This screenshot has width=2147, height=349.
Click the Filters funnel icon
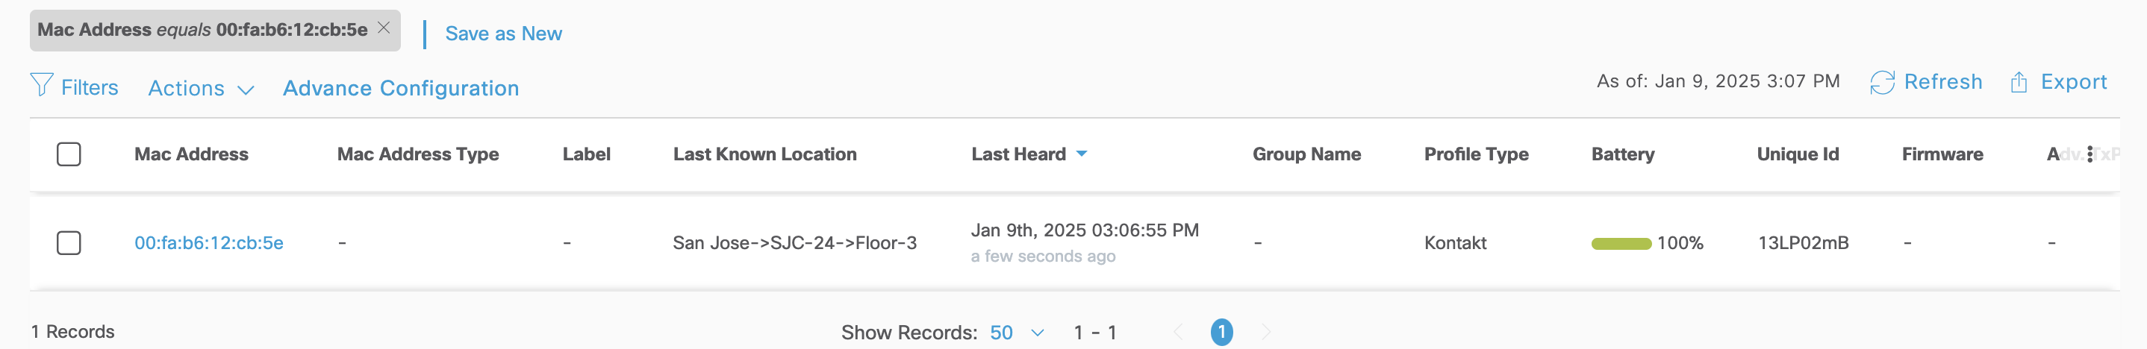tap(41, 86)
